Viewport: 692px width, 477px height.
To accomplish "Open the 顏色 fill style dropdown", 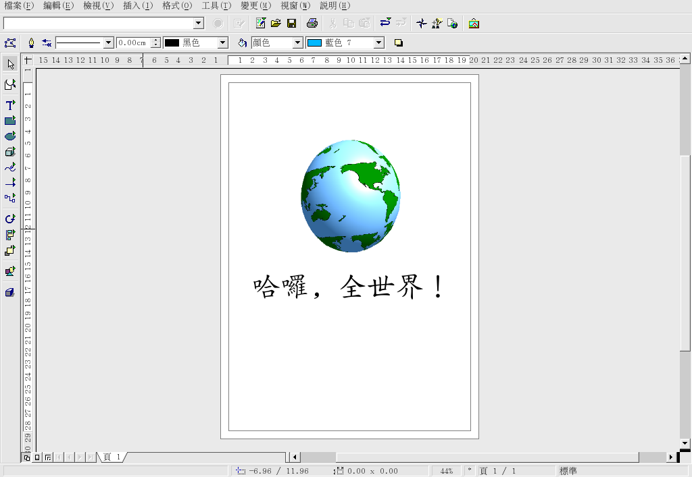I will point(297,43).
